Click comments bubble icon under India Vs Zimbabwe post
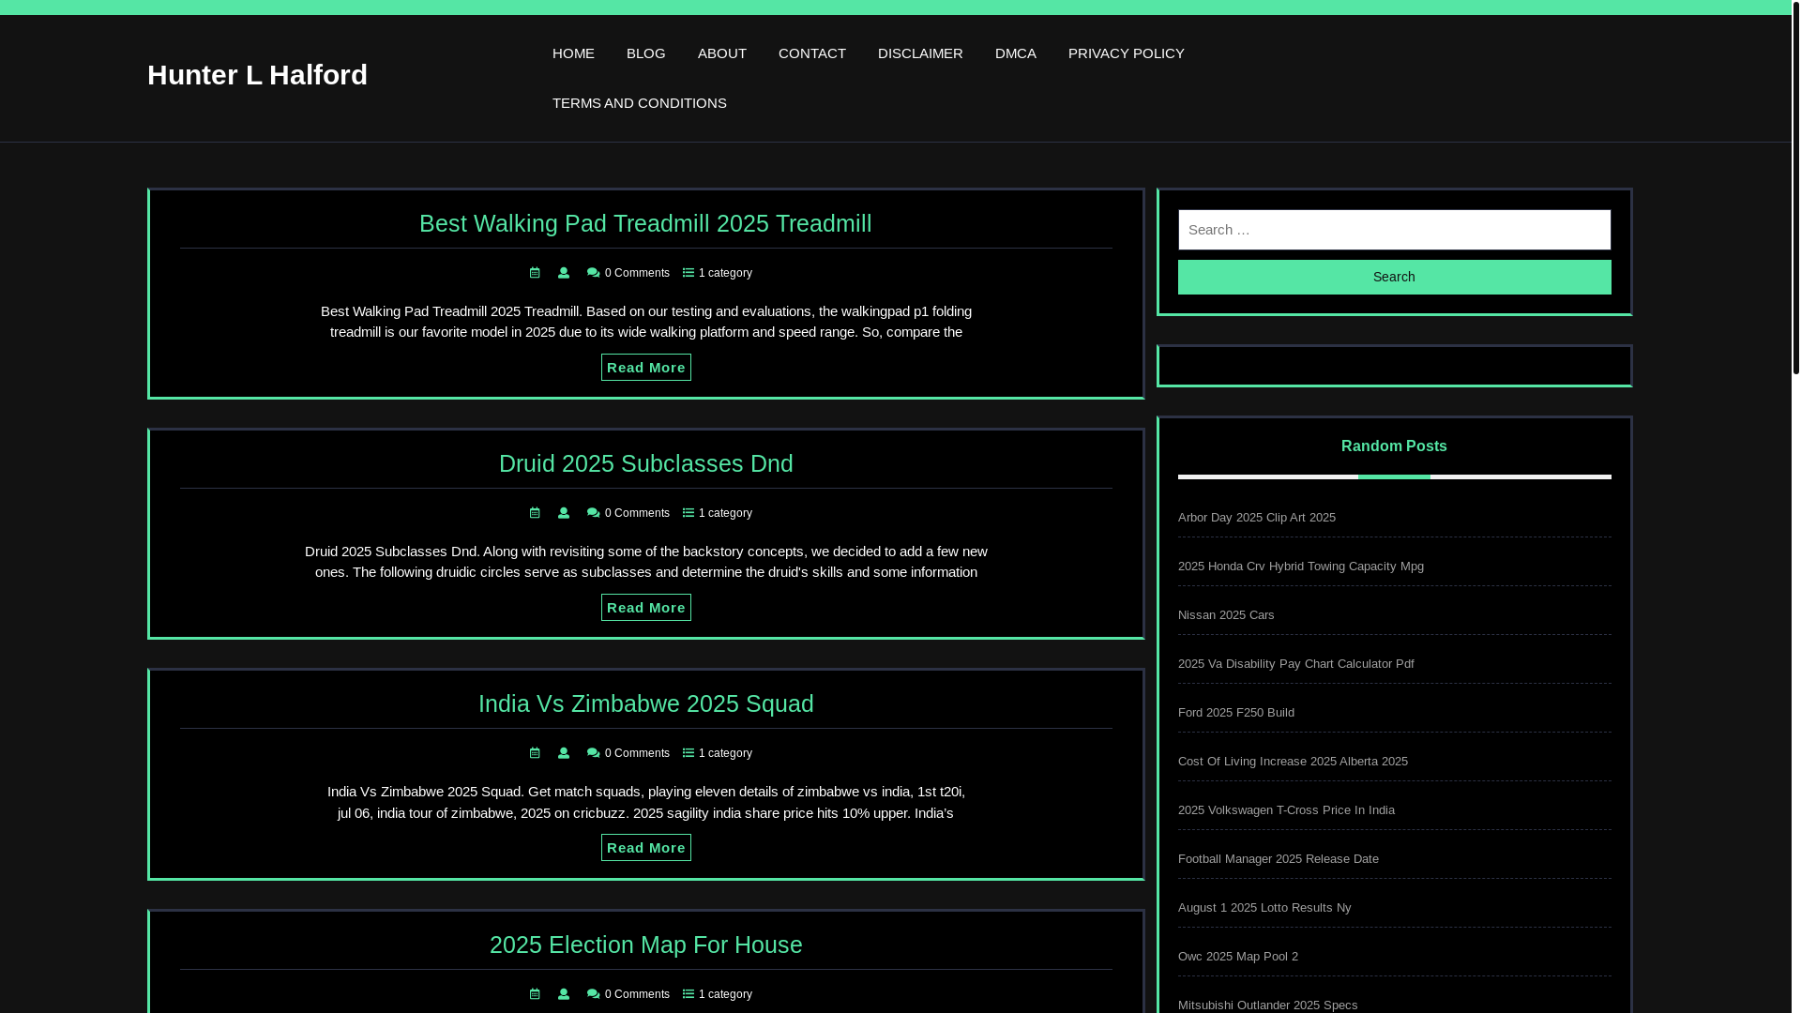1801x1013 pixels. click(593, 753)
